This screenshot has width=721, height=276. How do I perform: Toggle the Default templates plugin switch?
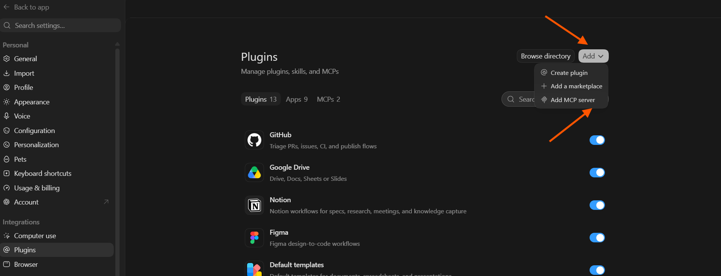[597, 270]
